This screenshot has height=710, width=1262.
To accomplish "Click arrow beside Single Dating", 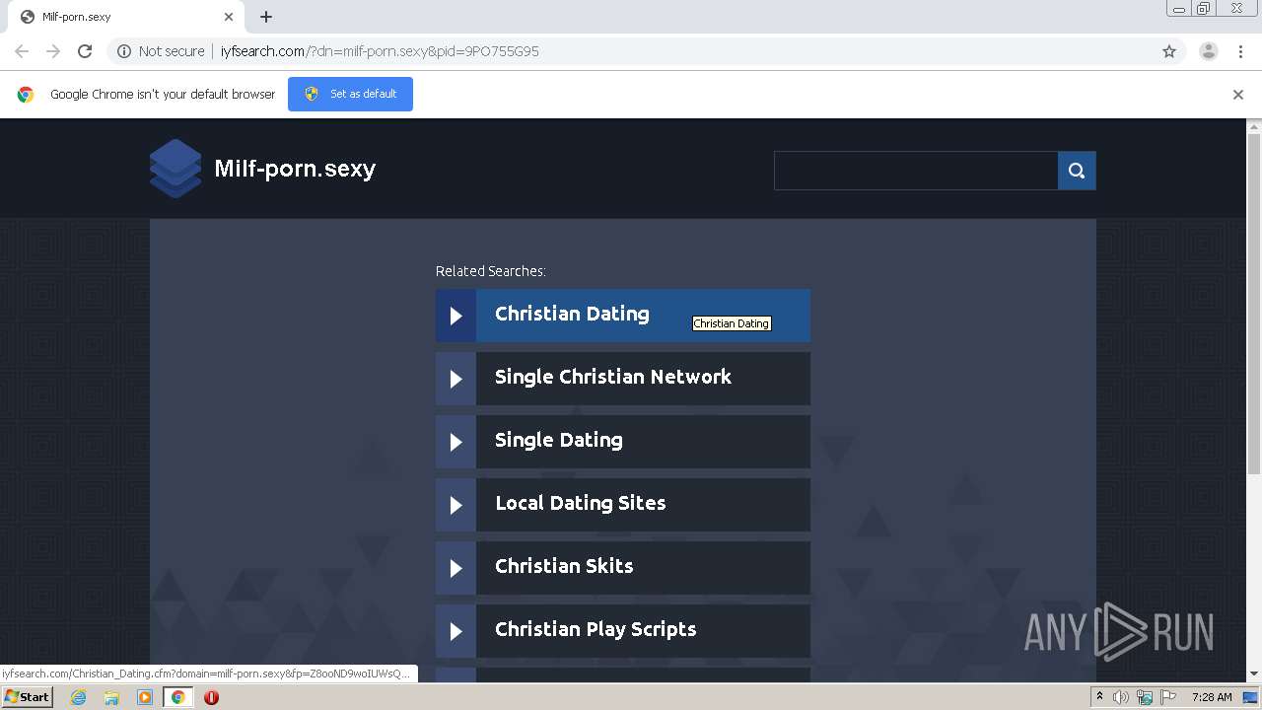I will click(x=456, y=442).
